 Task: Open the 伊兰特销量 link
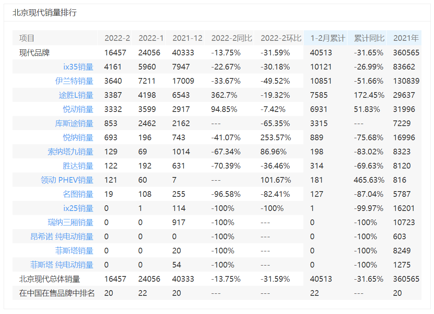(x=74, y=81)
